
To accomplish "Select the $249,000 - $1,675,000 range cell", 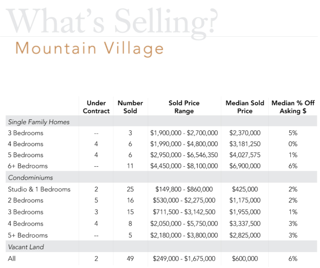I will (184, 258).
